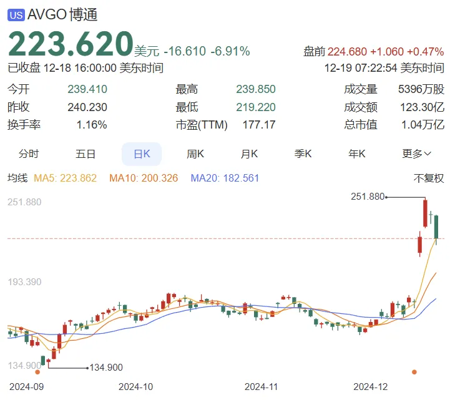Click the 2024-11 date axis label
The width and height of the screenshot is (450, 400).
tap(262, 387)
